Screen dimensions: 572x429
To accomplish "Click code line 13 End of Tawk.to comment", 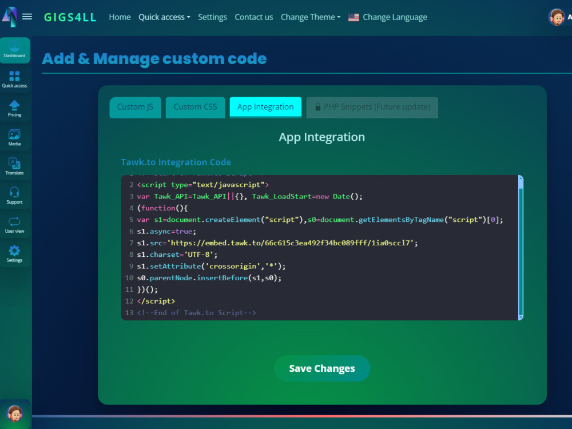I will point(196,313).
